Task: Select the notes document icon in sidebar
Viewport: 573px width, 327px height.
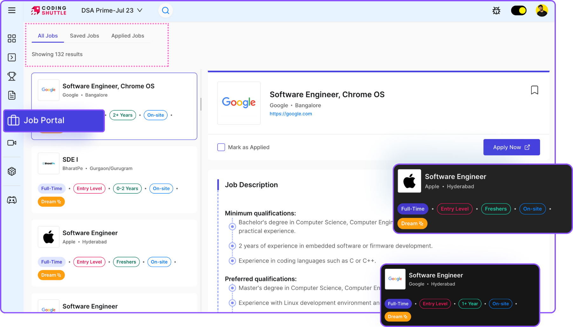Action: click(12, 95)
